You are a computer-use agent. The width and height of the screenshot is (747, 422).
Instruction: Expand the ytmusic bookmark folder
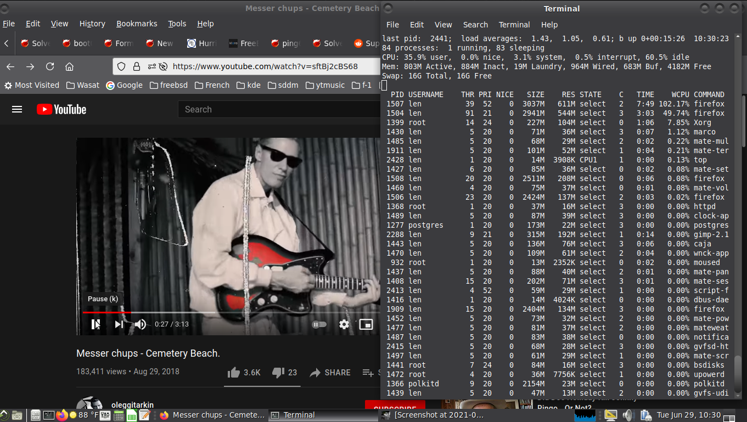point(325,85)
